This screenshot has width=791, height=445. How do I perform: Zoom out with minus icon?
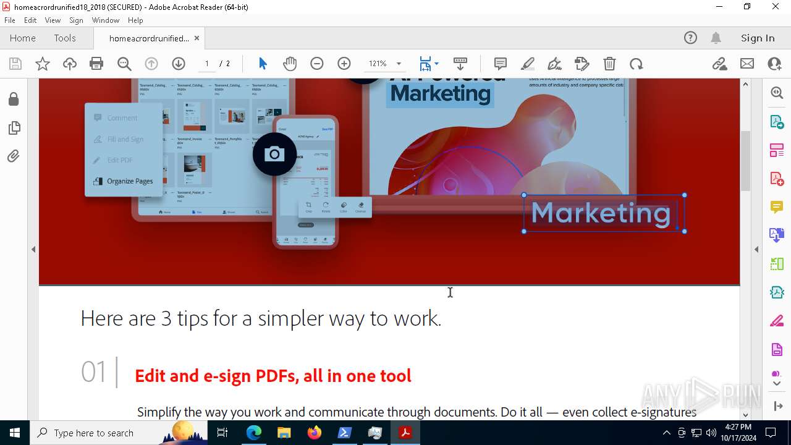tap(317, 64)
